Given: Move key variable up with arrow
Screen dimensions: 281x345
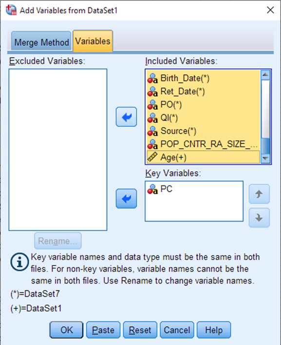Looking at the screenshot, I should pos(259,194).
